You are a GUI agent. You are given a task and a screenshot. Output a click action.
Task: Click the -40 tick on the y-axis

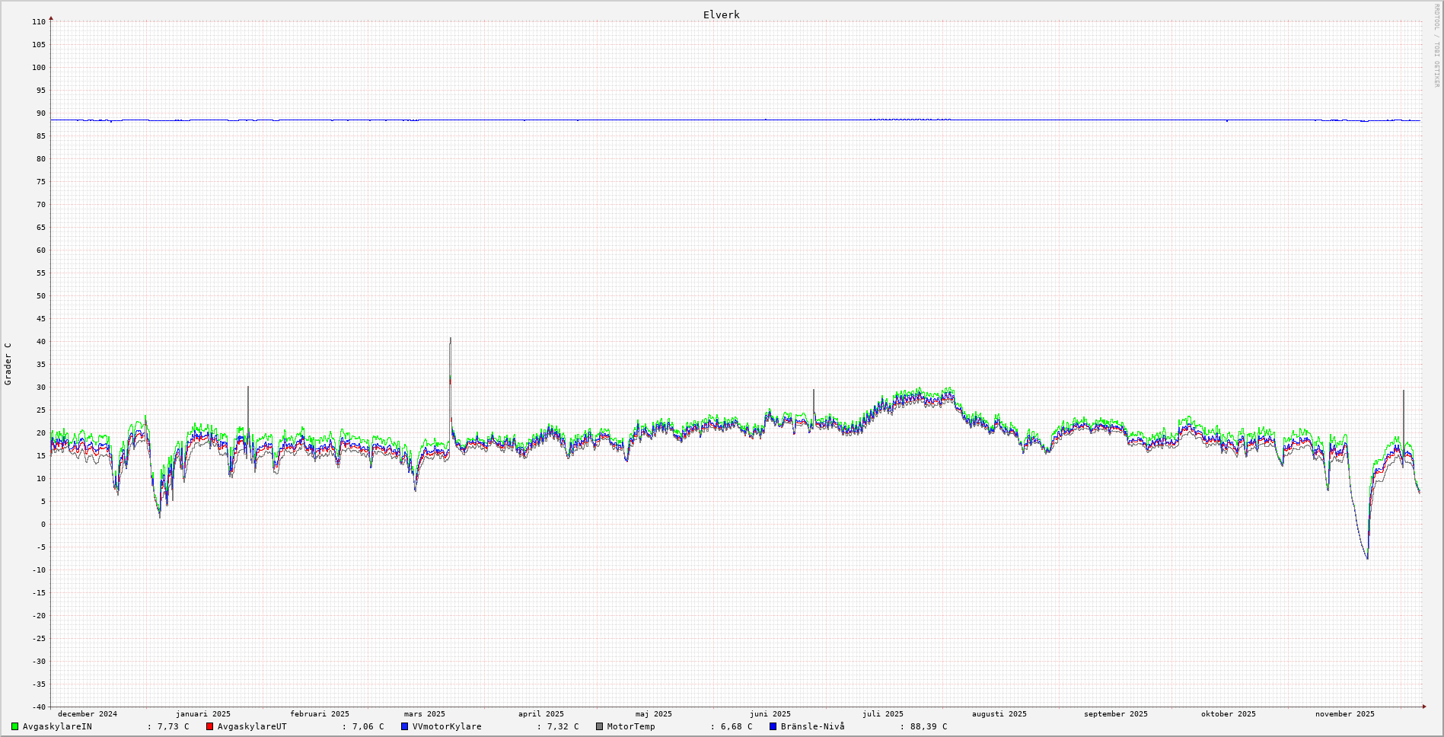pyautogui.click(x=38, y=707)
